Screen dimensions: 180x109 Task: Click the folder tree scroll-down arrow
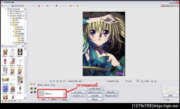pos(25,43)
